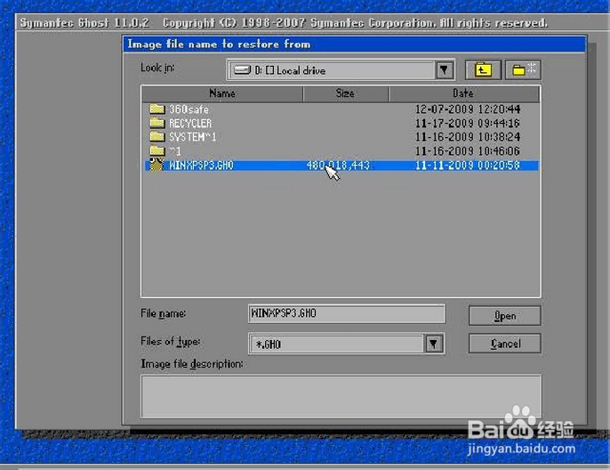
Task: Go up one folder level icon
Action: pos(483,70)
